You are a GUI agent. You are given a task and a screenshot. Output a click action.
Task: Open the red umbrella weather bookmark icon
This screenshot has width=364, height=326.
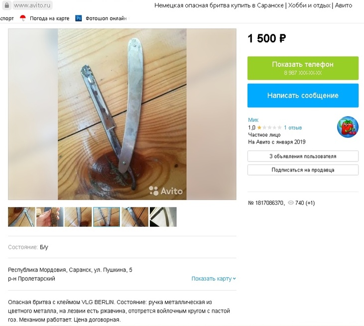pyautogui.click(x=23, y=18)
